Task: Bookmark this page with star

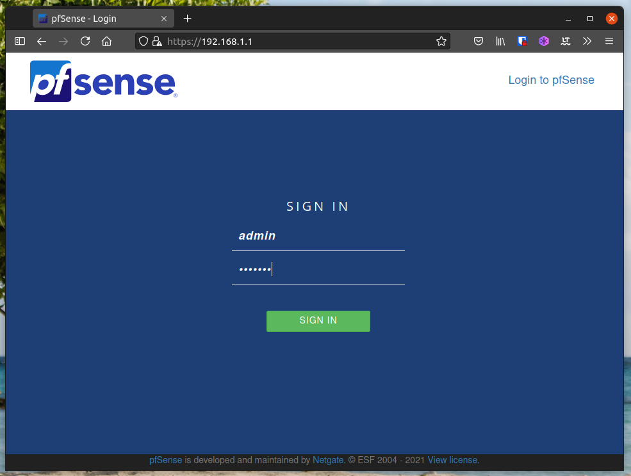Action: point(441,41)
